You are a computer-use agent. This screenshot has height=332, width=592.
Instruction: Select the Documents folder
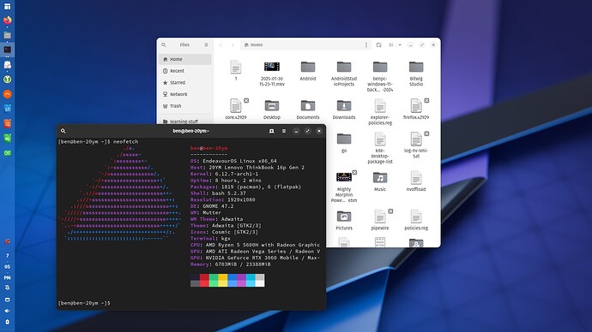pyautogui.click(x=308, y=110)
